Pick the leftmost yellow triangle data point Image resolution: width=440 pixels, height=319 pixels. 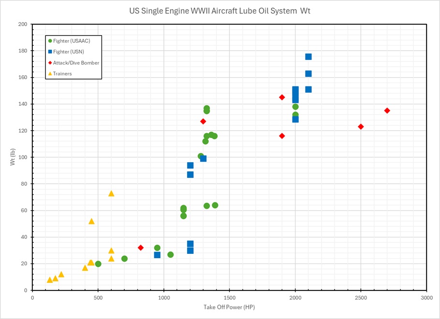(50, 280)
